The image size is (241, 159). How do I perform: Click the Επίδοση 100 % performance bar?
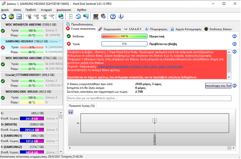124,36
